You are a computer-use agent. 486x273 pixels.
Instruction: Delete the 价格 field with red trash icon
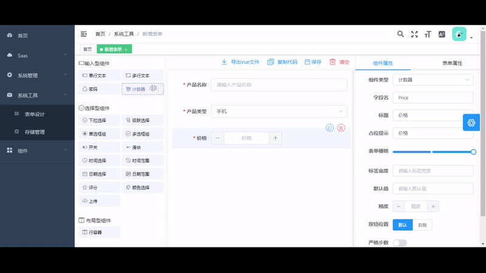341,128
